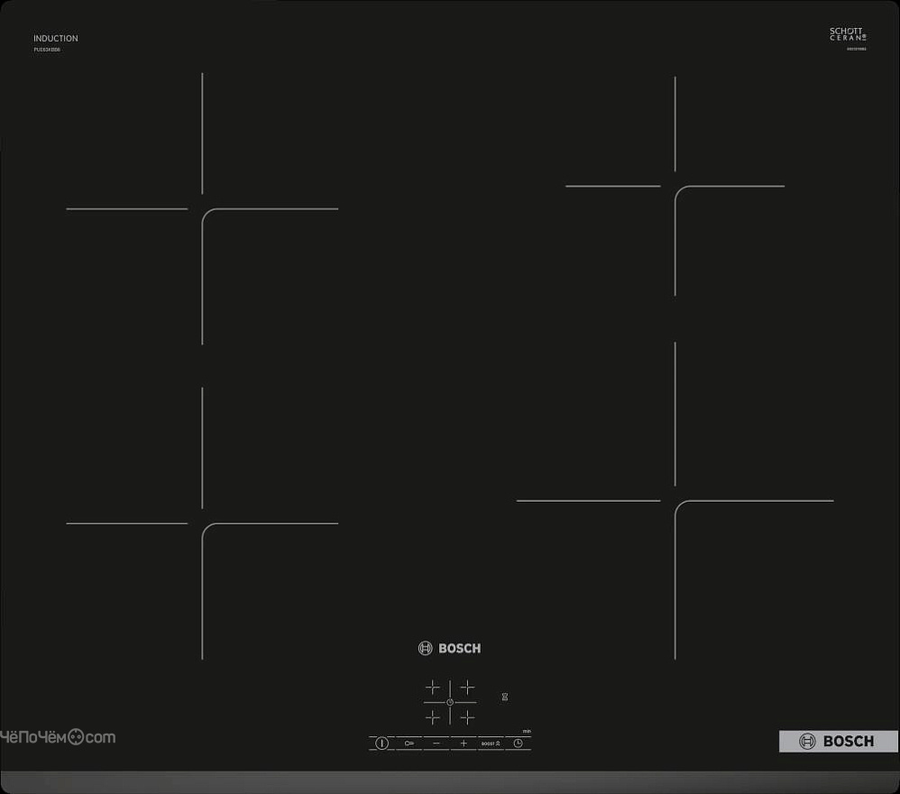Select the rear-right zone cross symbol

[x=467, y=688]
